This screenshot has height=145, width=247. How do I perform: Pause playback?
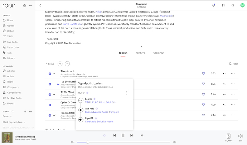pos(123,136)
